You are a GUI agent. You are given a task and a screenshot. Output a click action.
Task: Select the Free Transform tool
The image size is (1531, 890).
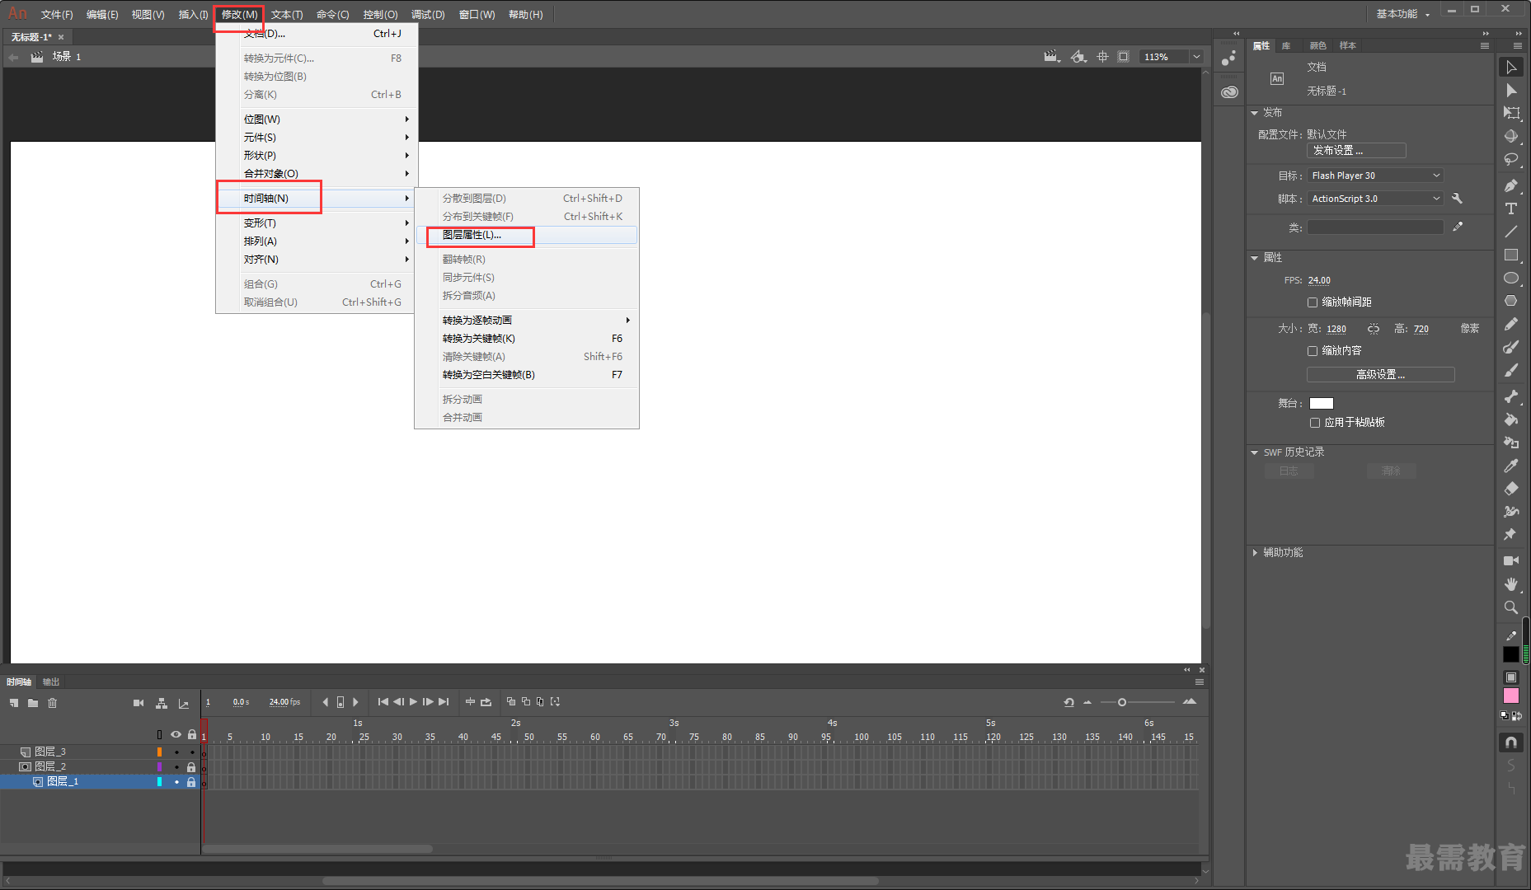[1510, 113]
